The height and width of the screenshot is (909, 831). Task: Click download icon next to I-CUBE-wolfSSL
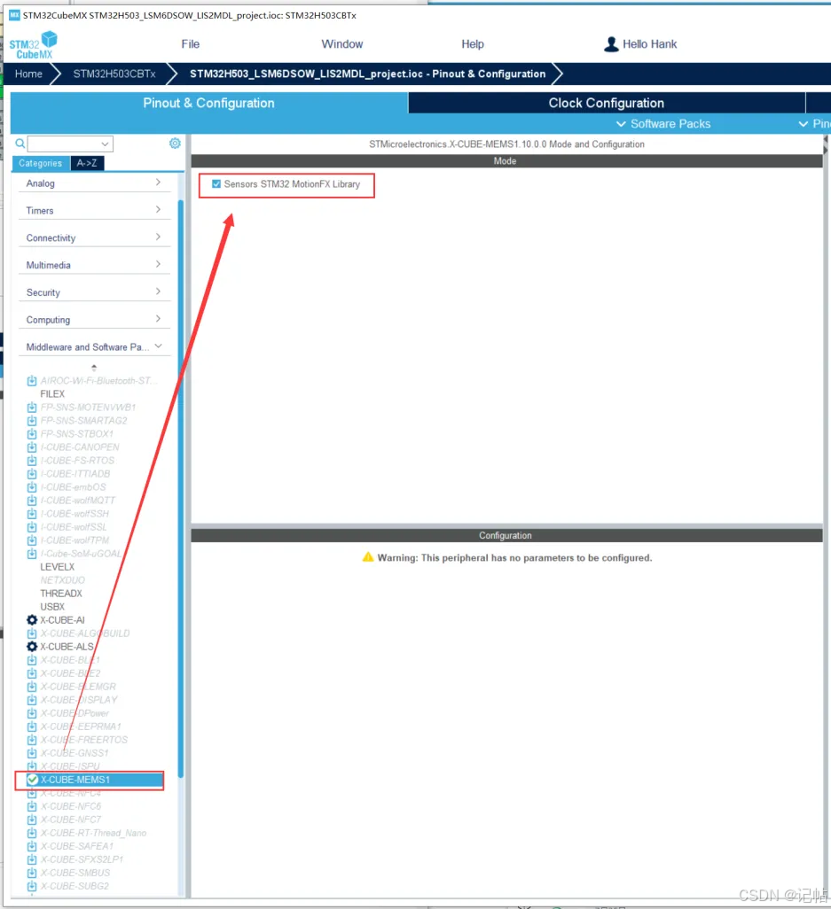32,527
